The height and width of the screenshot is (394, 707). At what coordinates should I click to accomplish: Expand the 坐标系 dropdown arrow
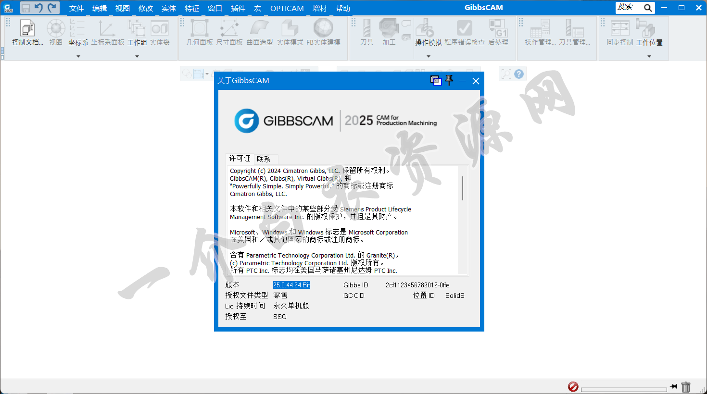(x=78, y=56)
